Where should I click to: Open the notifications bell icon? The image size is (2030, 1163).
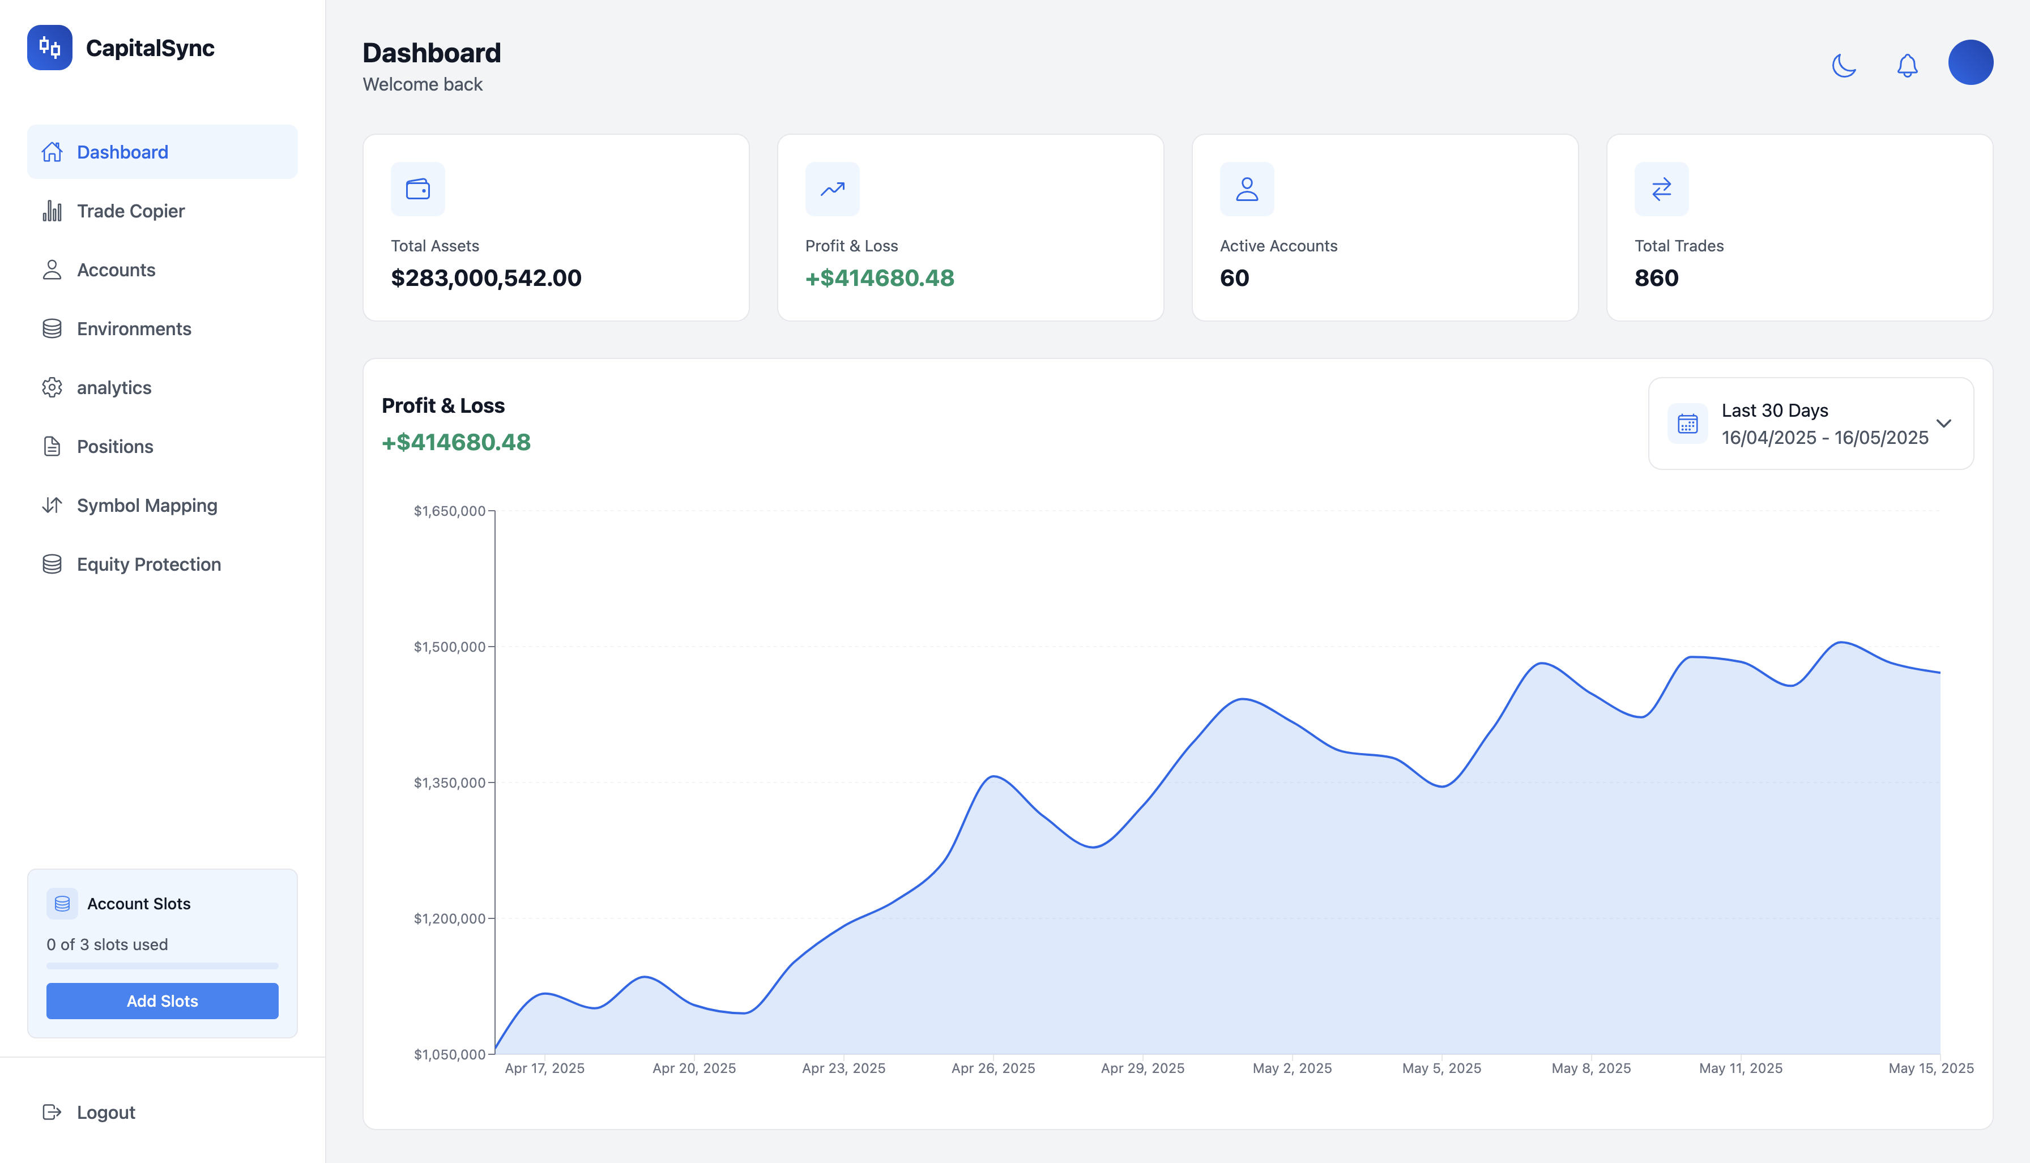click(x=1907, y=66)
